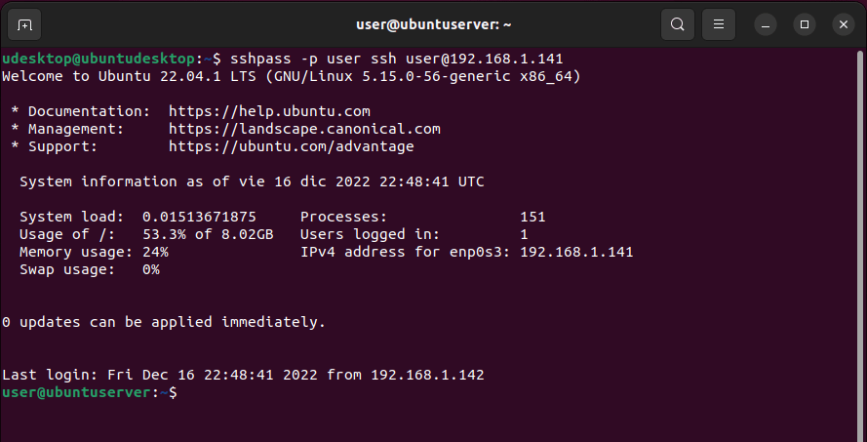This screenshot has height=442, width=867.
Task: Click the IPv4 address 192.168.1.141 value
Action: click(x=576, y=252)
